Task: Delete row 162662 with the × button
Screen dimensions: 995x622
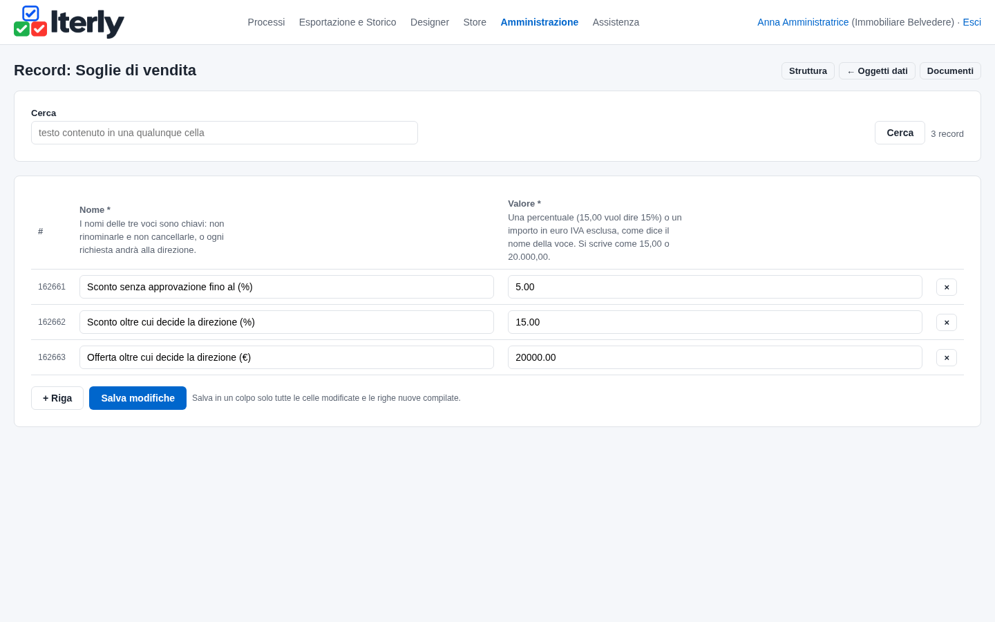Action: click(947, 322)
